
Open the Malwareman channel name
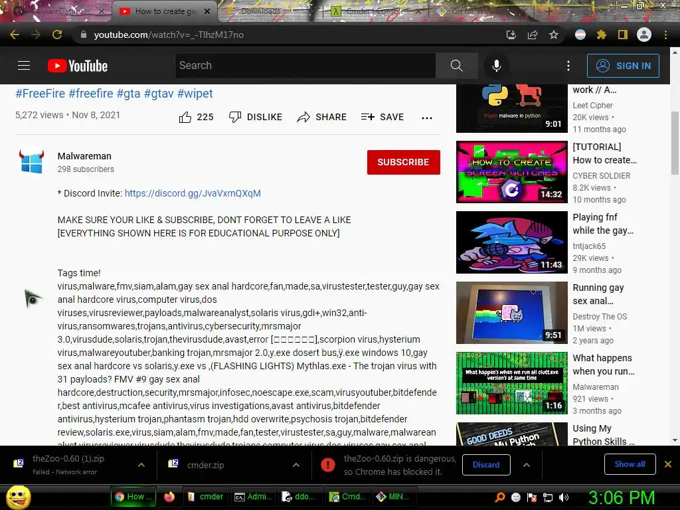point(84,156)
